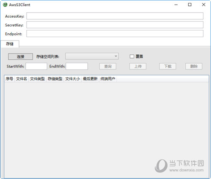Close the AwsS3Client window

[x=203, y=5]
